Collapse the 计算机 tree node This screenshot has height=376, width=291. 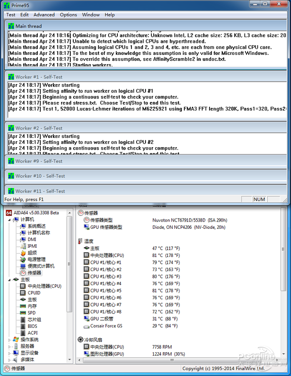click(x=9, y=220)
